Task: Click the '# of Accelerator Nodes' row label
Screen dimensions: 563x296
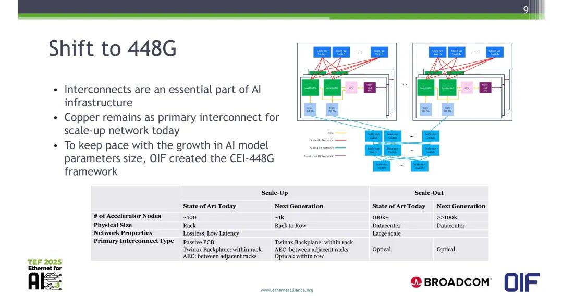Action: pyautogui.click(x=128, y=216)
